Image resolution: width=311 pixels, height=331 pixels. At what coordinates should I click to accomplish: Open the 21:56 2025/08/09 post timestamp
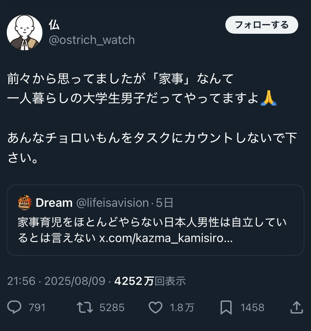(56, 281)
